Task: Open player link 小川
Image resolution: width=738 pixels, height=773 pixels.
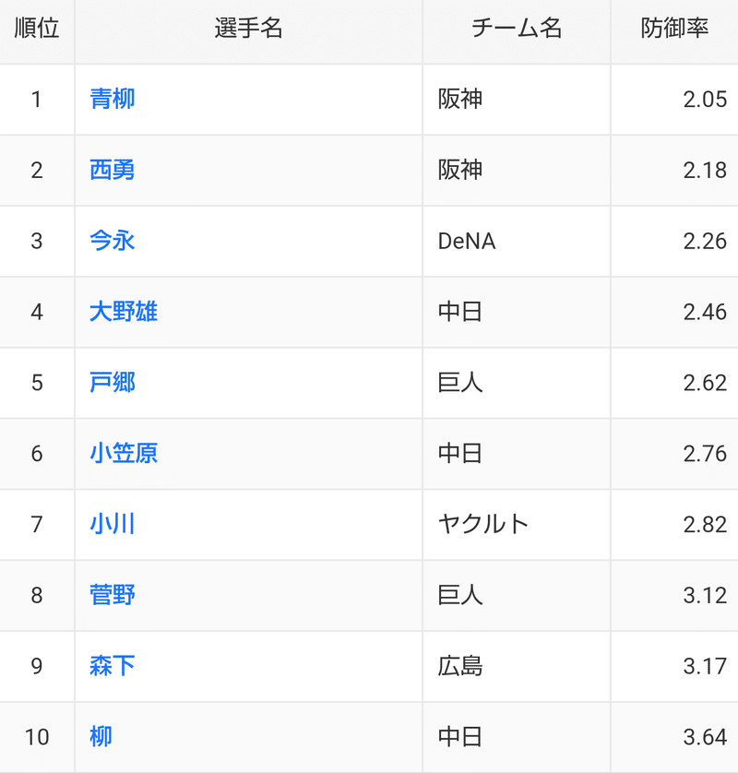Action: (x=113, y=524)
